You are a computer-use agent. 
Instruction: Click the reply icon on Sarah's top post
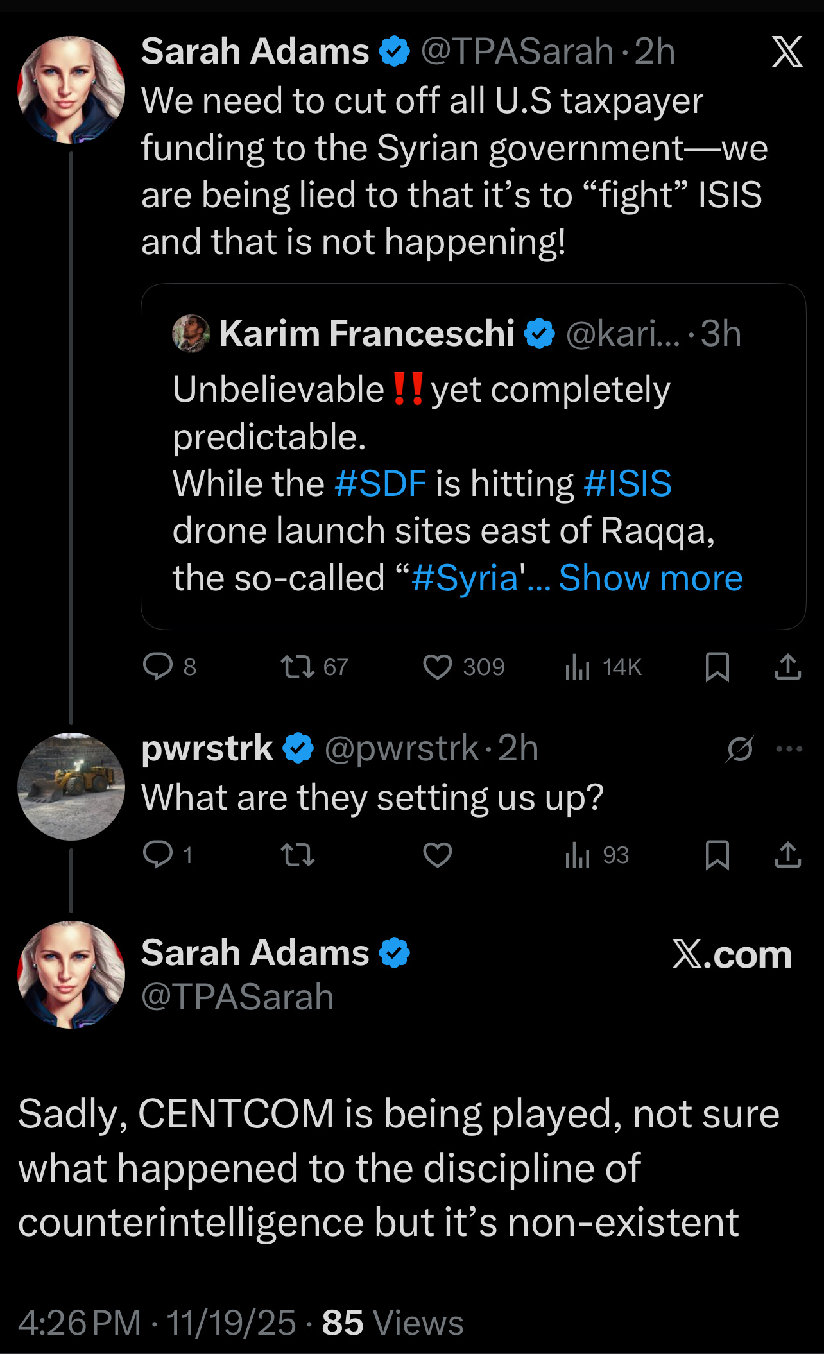point(158,667)
